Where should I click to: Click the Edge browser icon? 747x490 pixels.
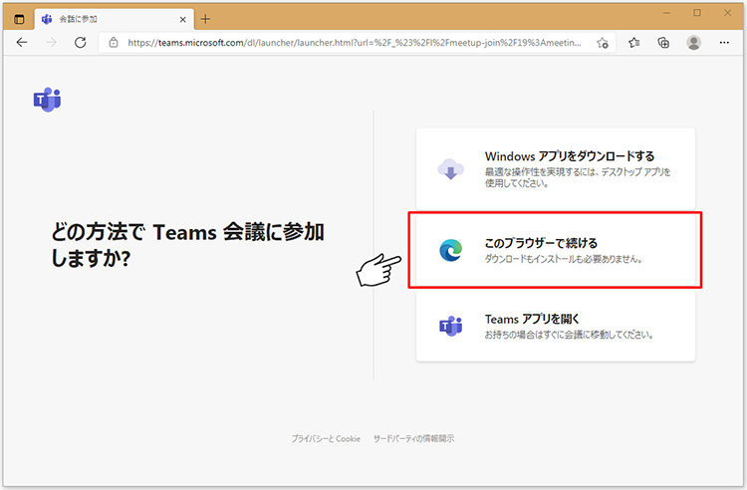tap(450, 250)
